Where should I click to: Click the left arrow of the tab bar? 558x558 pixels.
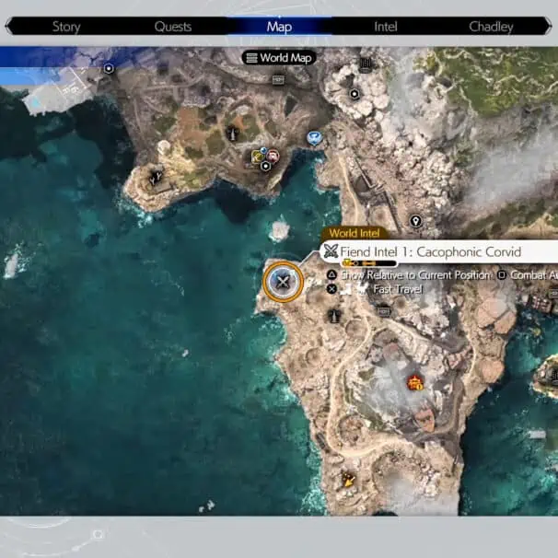coord(9,26)
